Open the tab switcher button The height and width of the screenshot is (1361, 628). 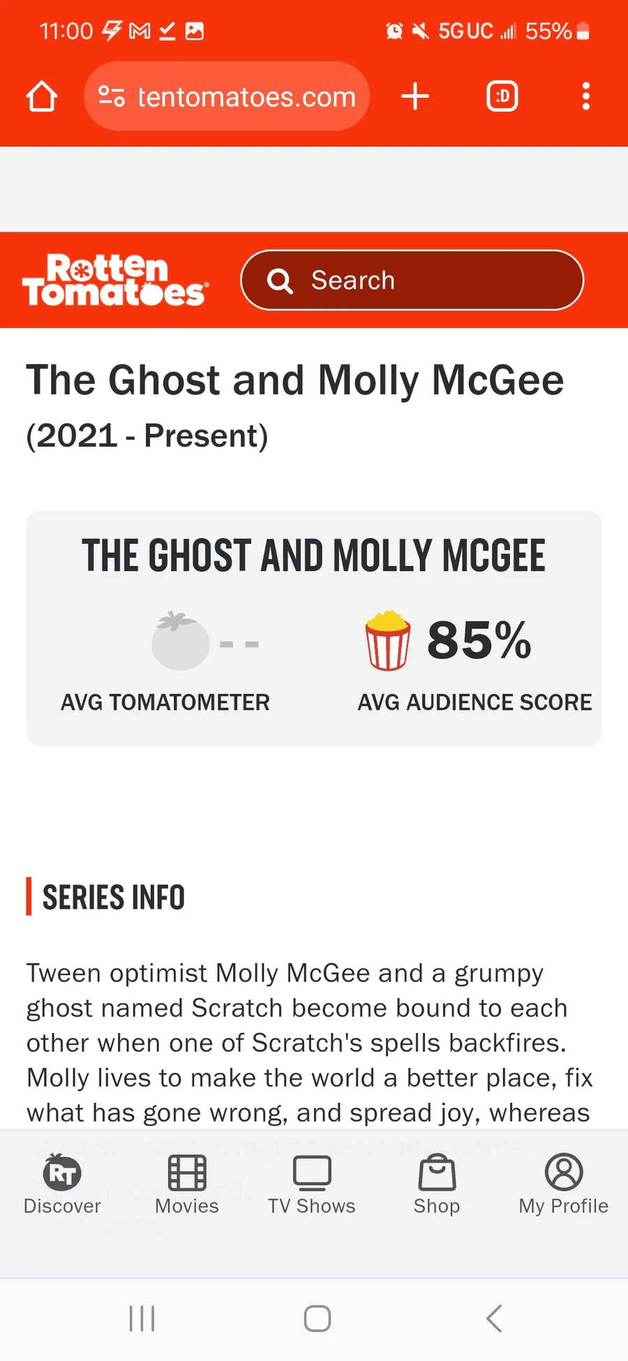(502, 96)
